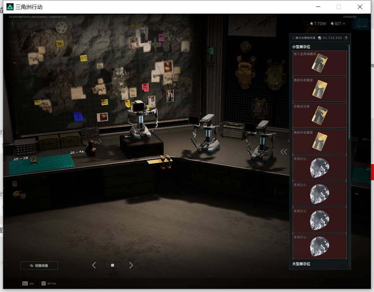Screen dimensions: 374x292
Task: Go to next display page arrow
Action: tap(131, 265)
